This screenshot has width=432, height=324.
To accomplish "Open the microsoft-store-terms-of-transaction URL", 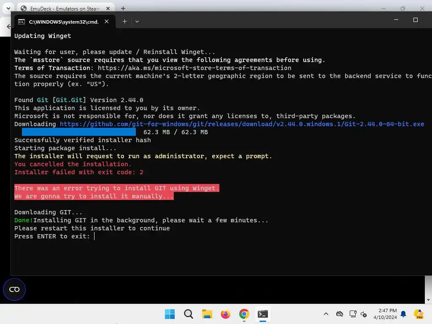I will (x=194, y=68).
